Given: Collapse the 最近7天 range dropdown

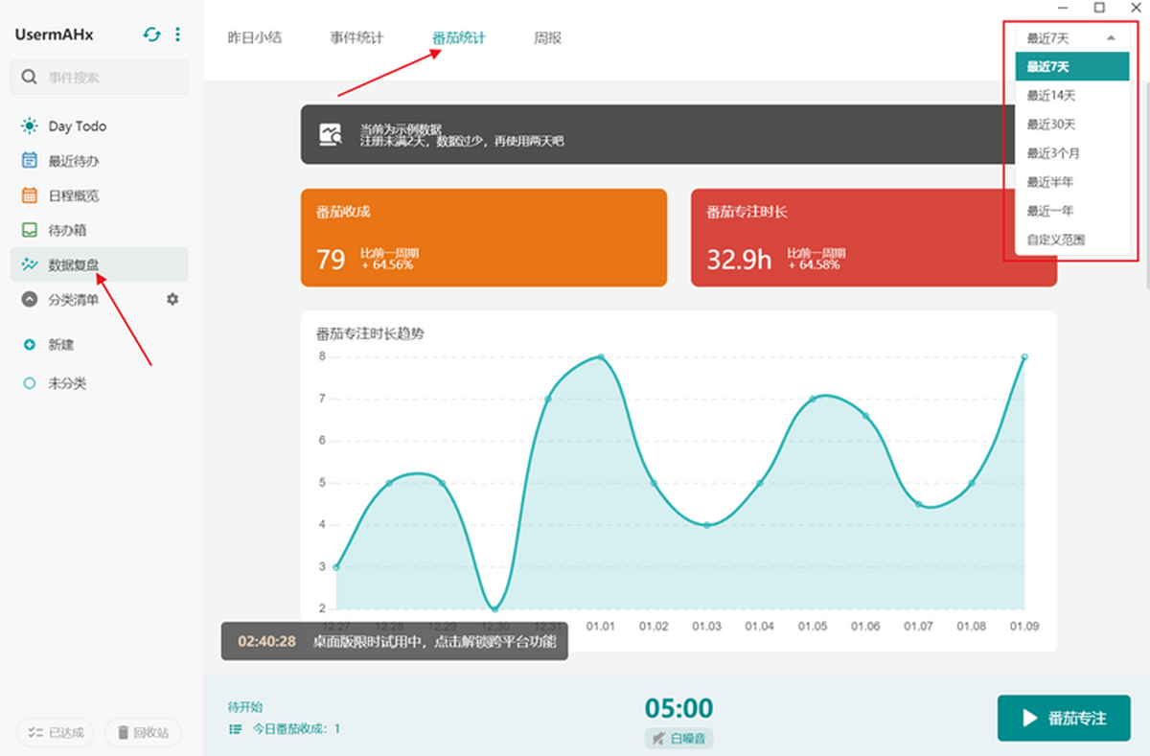Looking at the screenshot, I should 1070,38.
